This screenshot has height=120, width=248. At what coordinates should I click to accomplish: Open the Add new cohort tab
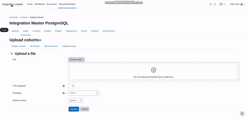pos(51,46)
